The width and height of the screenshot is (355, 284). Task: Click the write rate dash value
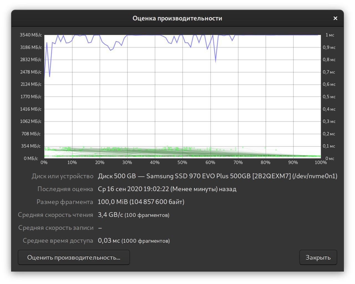tap(100, 228)
